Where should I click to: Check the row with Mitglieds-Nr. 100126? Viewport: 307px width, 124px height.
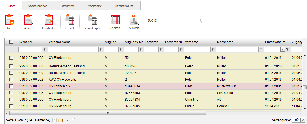pos(11,66)
